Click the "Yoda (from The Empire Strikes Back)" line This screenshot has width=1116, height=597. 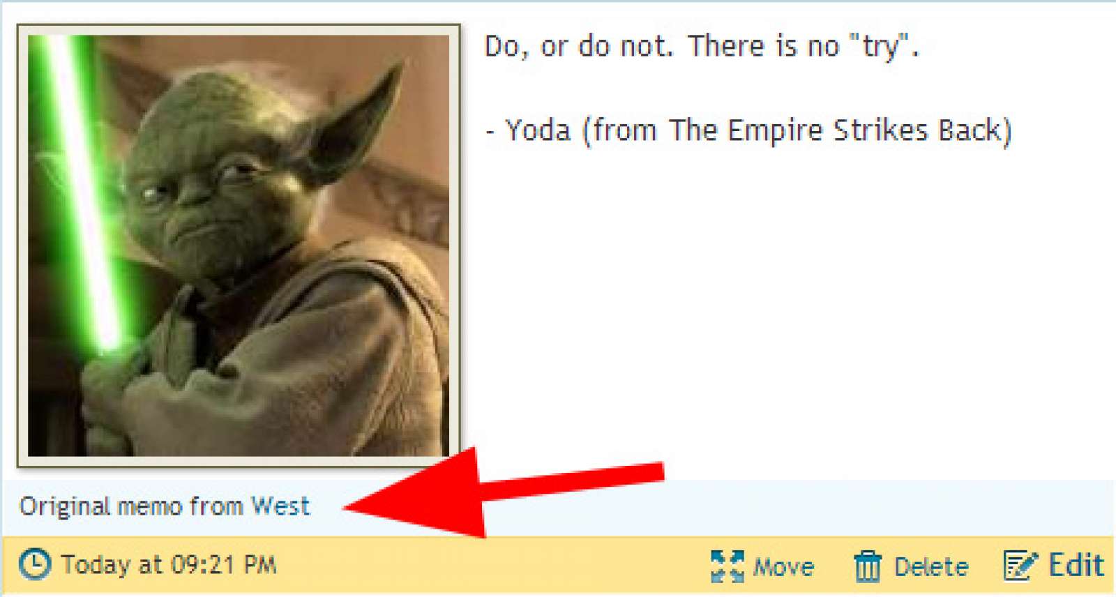coord(757,130)
